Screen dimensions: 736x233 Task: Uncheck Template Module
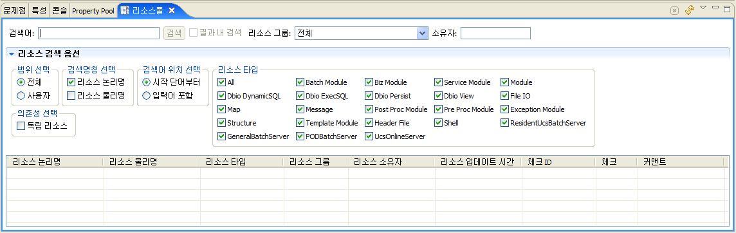[300, 123]
